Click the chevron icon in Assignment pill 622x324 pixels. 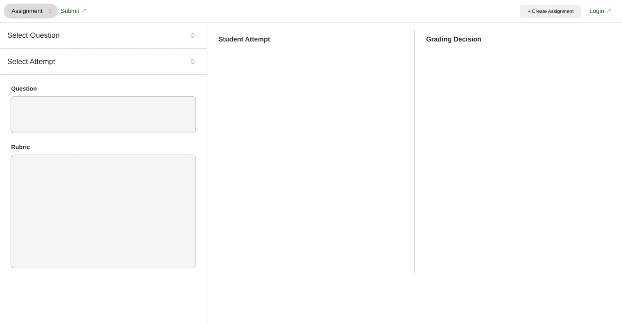pyautogui.click(x=51, y=11)
